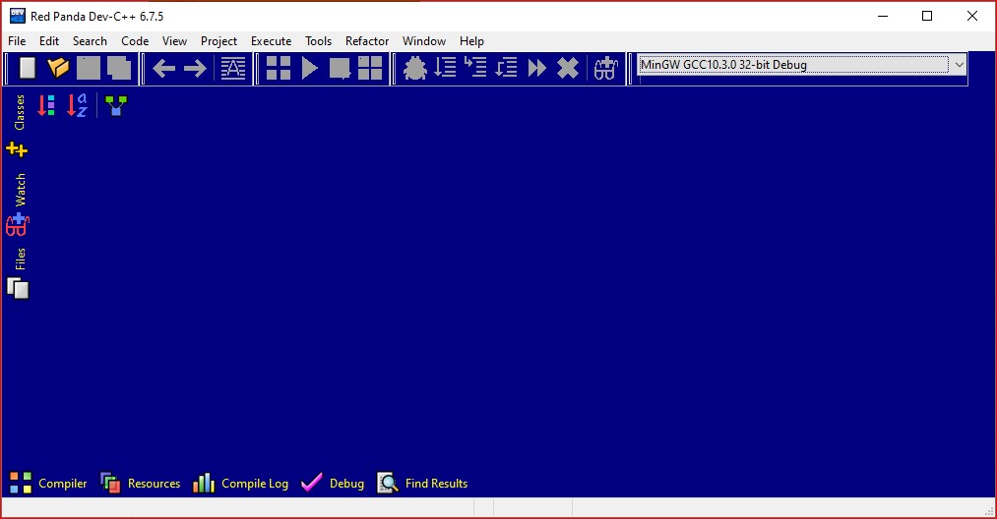Image resolution: width=997 pixels, height=519 pixels.
Task: Switch to the Watch side tab
Action: coord(20,190)
